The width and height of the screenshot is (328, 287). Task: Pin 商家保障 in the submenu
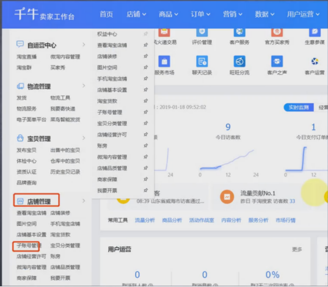pos(146,179)
